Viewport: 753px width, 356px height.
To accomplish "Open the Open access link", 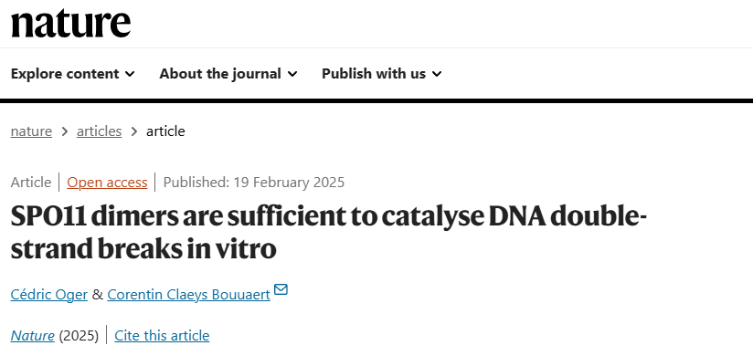I will (107, 183).
